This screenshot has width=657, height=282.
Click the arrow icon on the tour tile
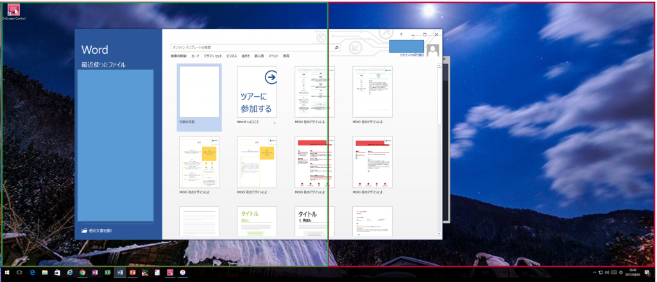pos(271,77)
